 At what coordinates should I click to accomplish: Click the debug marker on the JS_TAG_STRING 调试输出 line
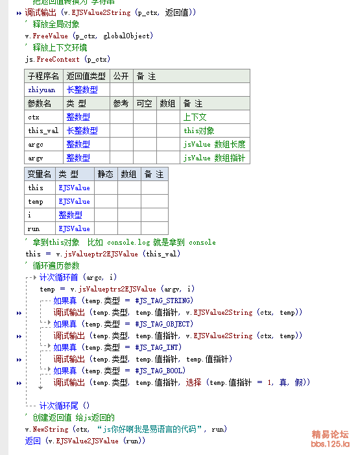(x=19, y=313)
